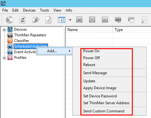Click the orange Classifier icon
This screenshot has width=151, height=118.
pos(10,41)
